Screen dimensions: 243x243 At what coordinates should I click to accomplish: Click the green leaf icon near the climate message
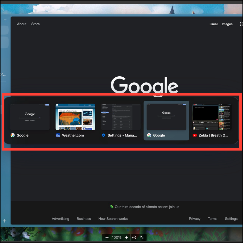pos(111,207)
